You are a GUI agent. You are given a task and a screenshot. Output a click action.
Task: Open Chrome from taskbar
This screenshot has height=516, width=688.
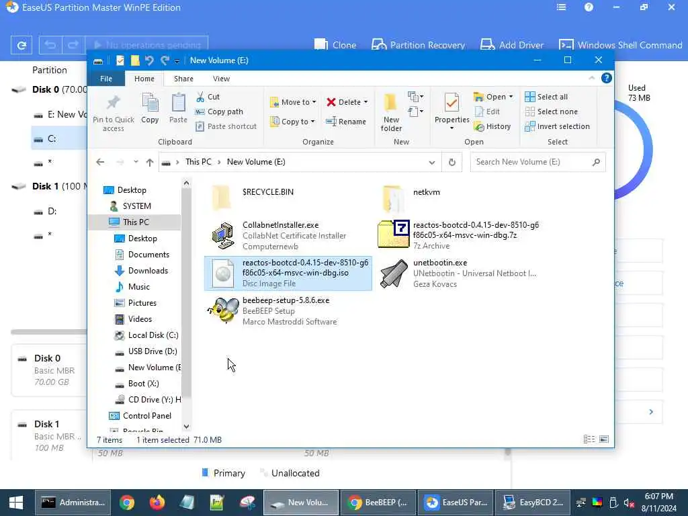(x=127, y=503)
